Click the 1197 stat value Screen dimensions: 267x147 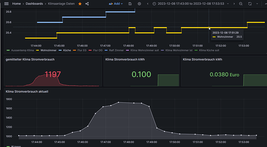[x=53, y=74]
